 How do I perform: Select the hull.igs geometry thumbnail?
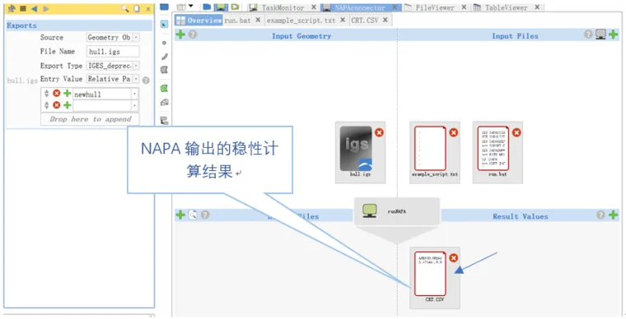pos(360,153)
